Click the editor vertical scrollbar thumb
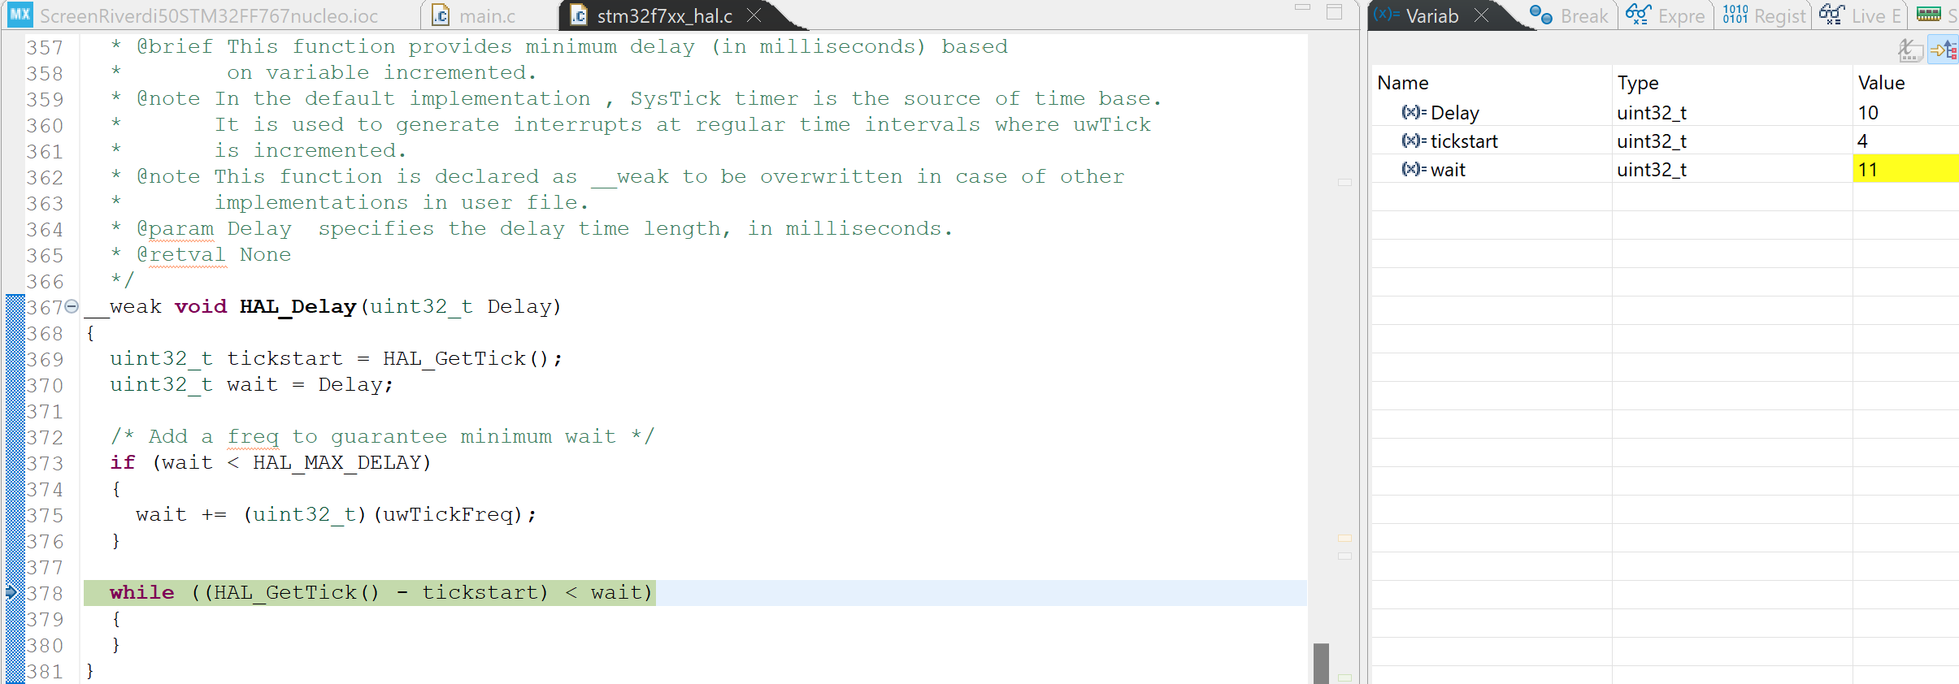Screen dimensions: 1959x684 [x=1321, y=663]
